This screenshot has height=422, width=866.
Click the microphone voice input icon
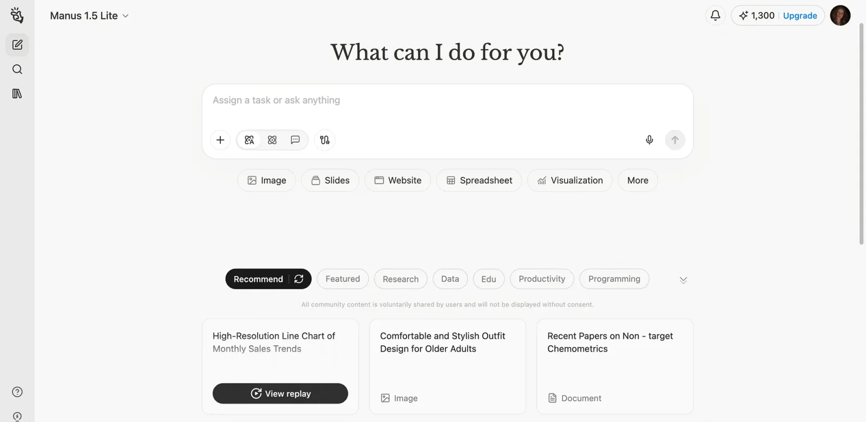649,140
